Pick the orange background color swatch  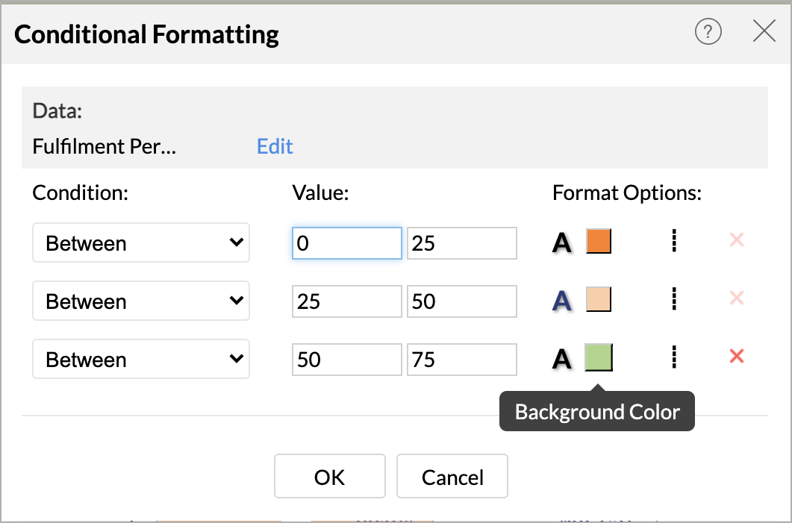(599, 241)
